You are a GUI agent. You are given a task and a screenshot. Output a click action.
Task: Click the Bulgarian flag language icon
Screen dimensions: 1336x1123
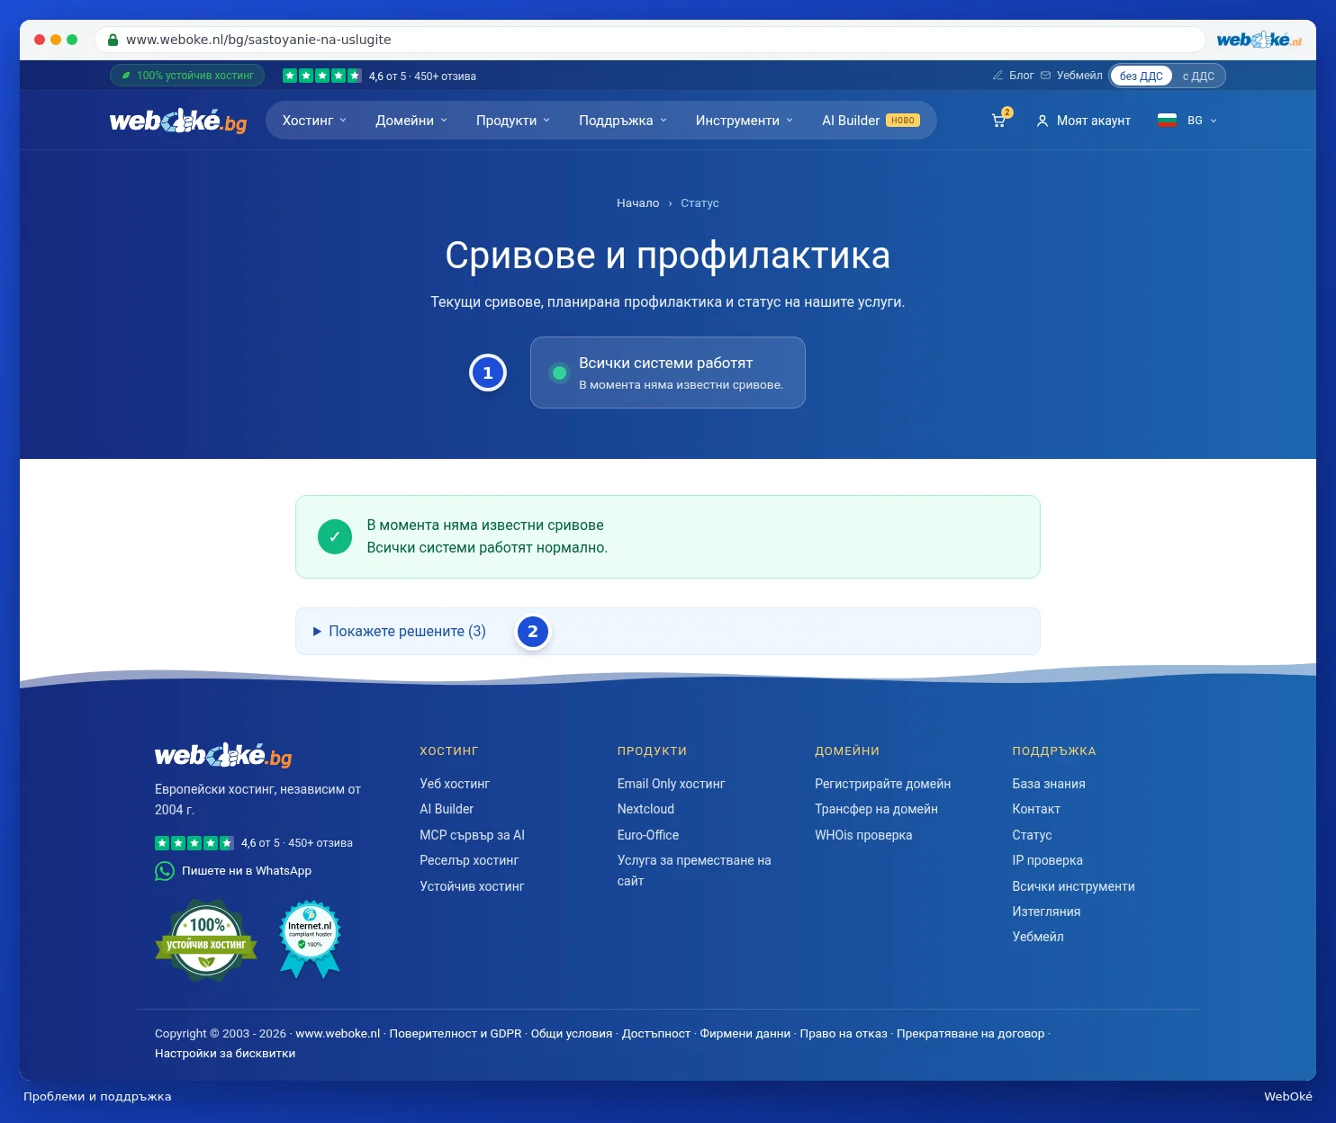coord(1167,120)
